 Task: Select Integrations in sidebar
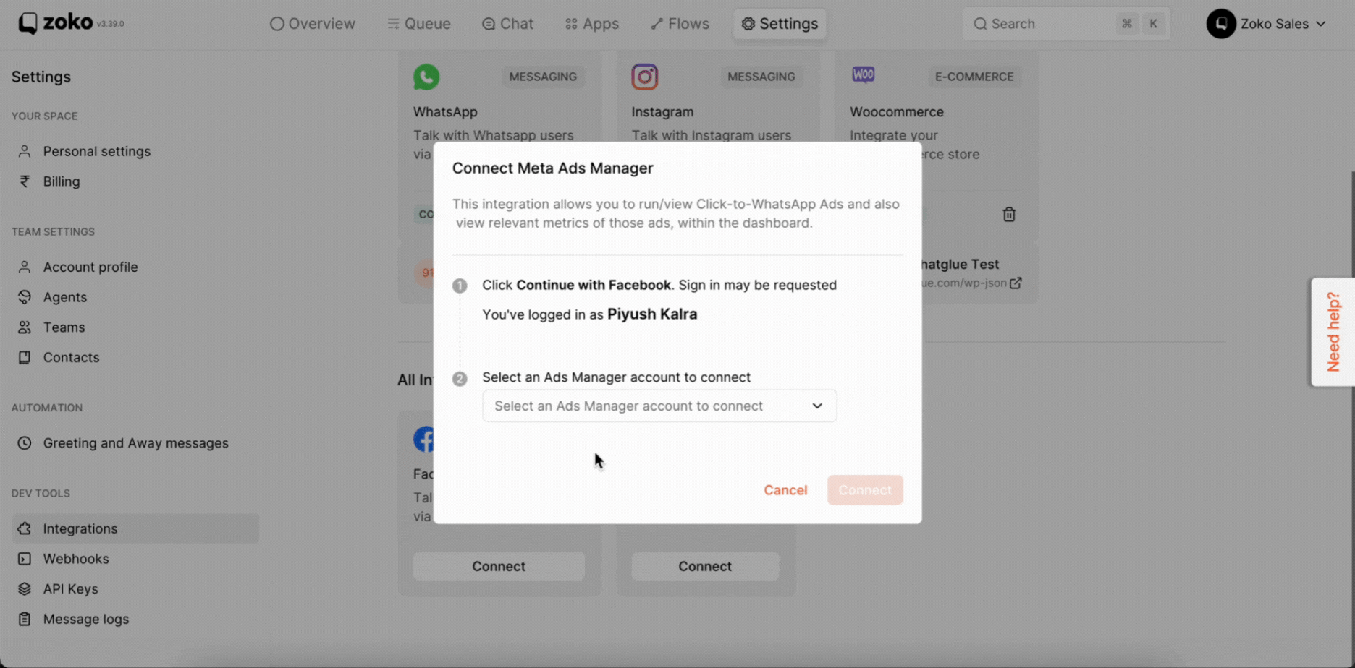(x=135, y=528)
